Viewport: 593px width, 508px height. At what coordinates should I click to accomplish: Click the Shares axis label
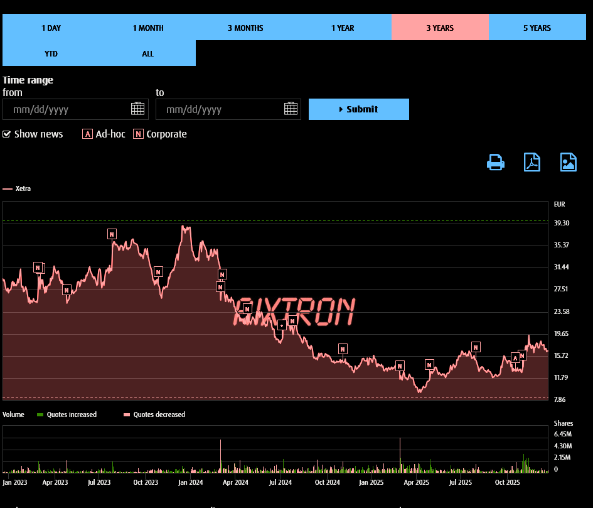563,423
